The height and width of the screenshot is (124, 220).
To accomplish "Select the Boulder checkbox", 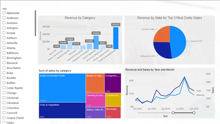I will 4,78.
